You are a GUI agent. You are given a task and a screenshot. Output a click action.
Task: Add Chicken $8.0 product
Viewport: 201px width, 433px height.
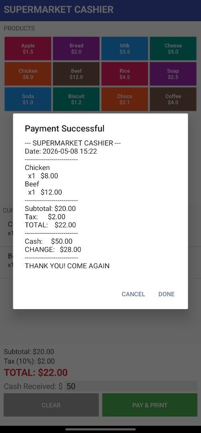28,74
